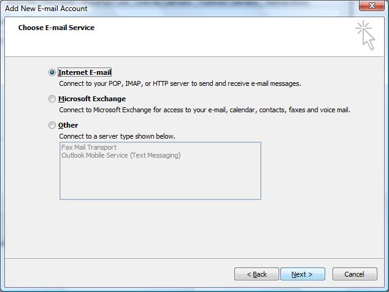
Task: Close the Add New E-mail Account dialog
Action: coord(372,7)
